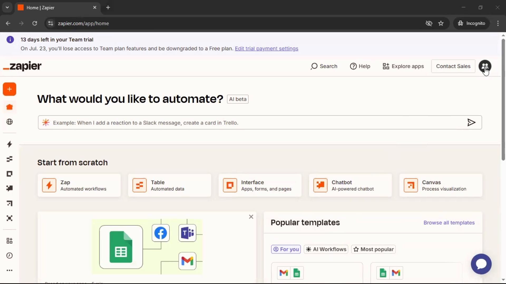Click the page vertical scrollbar
The width and height of the screenshot is (506, 284).
point(503,100)
